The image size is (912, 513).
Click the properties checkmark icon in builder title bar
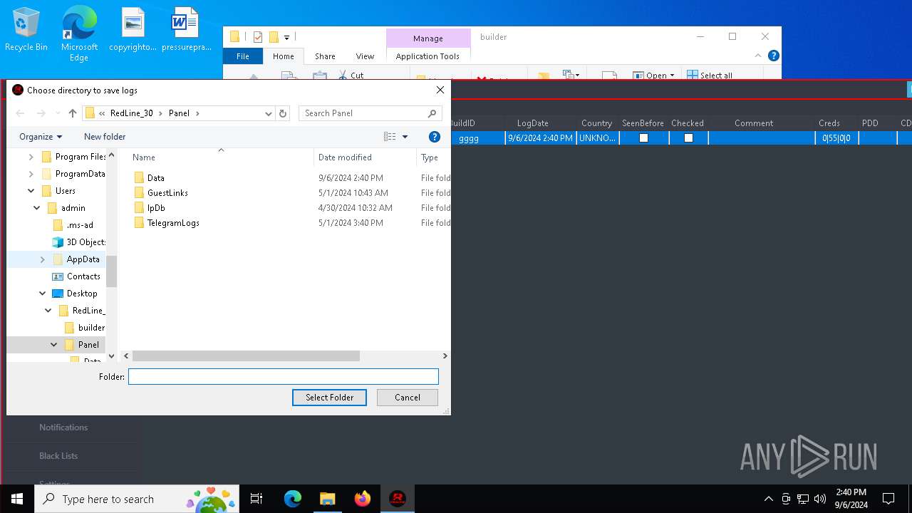tap(258, 37)
